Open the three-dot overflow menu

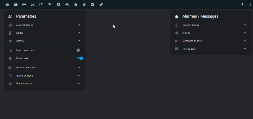(x=250, y=4)
